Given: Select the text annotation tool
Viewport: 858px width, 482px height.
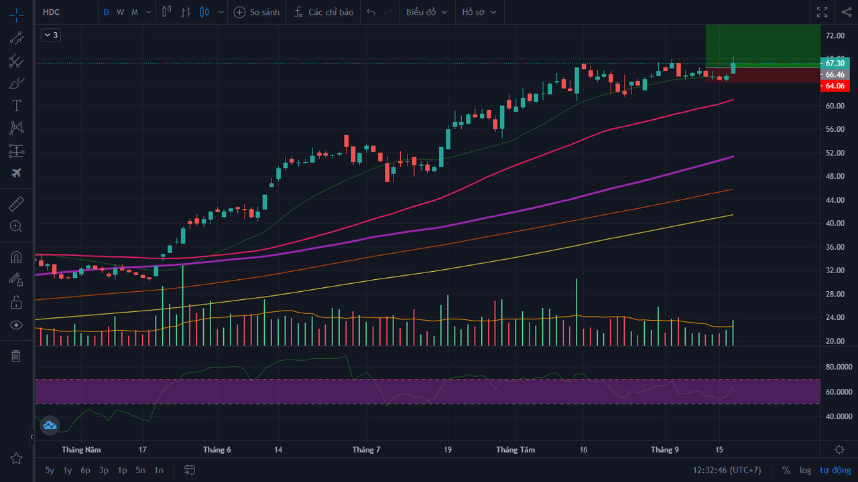Looking at the screenshot, I should pos(16,106).
